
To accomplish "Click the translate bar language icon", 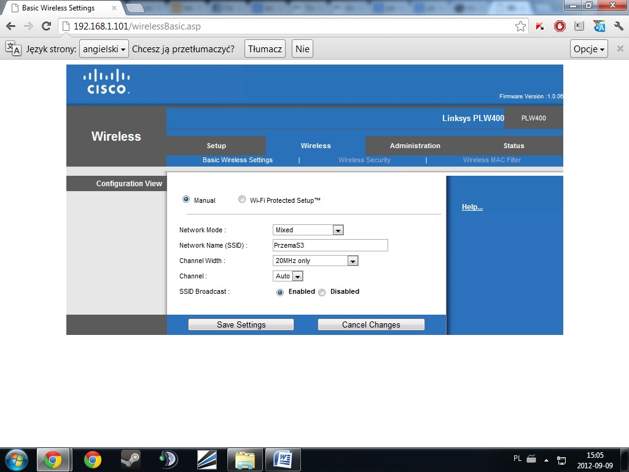I will click(14, 49).
